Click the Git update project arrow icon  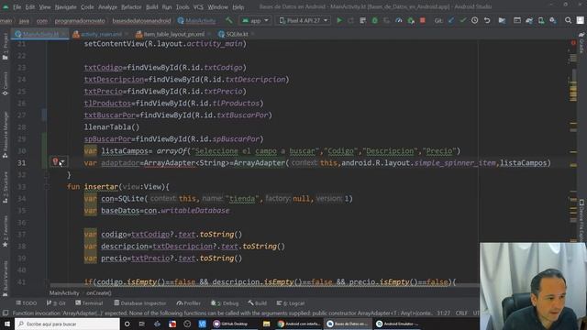(451, 20)
